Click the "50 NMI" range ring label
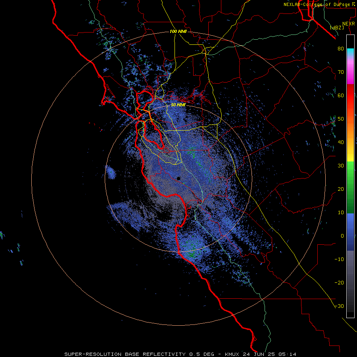357x357 pixels. pos(178,105)
